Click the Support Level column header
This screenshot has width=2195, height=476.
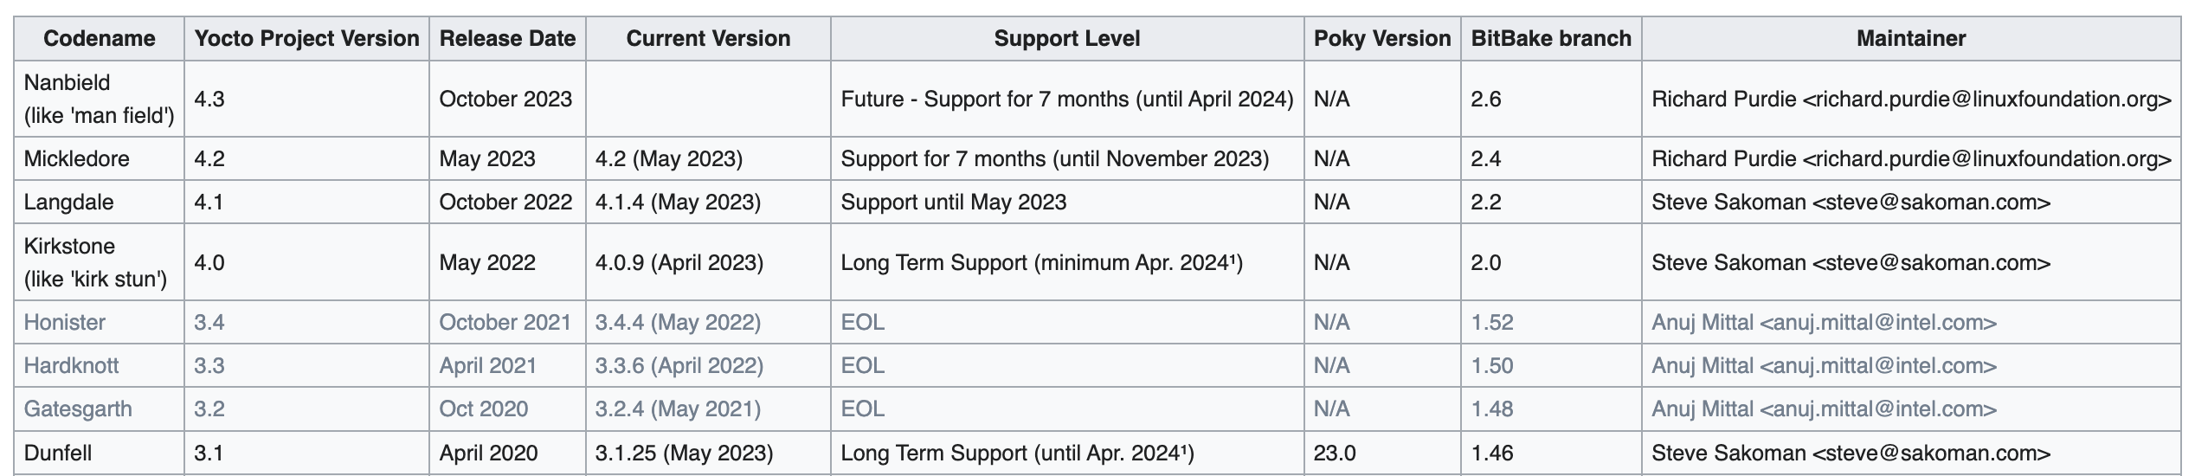[1067, 39]
